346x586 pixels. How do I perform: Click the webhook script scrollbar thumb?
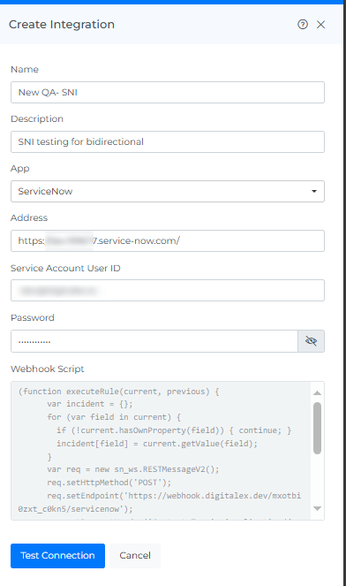tap(317, 429)
